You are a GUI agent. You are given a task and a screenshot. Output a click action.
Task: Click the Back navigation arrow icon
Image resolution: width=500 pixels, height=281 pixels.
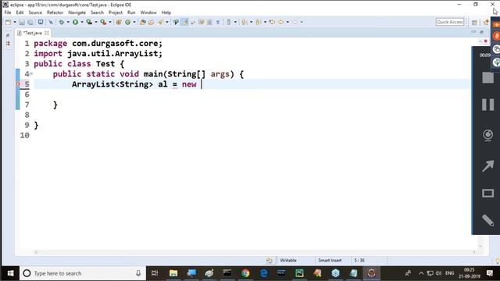click(280, 22)
